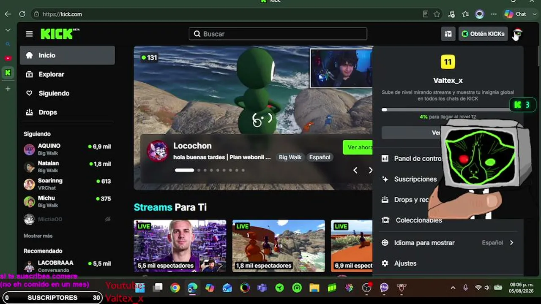Screen dimensions: 541x304
Task: Open the browser reader view icon
Action: tap(426, 14)
